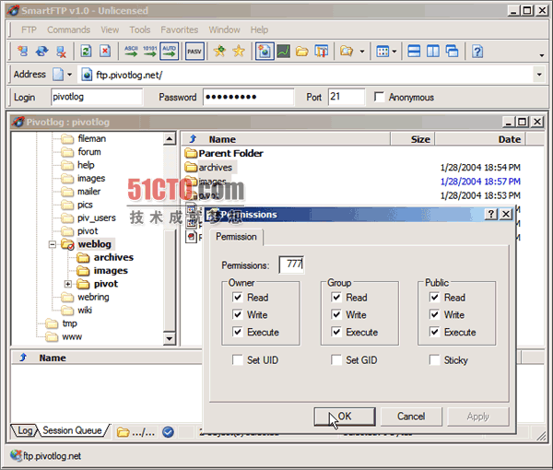
Task: Enable the Set UID checkbox
Action: click(238, 360)
